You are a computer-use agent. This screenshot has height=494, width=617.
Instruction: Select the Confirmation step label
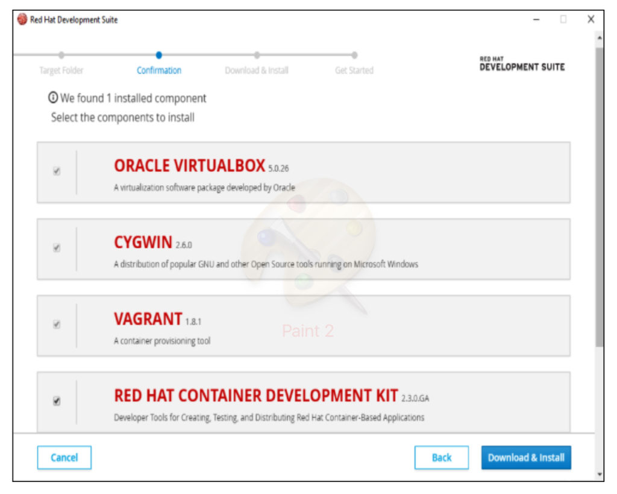pyautogui.click(x=159, y=71)
